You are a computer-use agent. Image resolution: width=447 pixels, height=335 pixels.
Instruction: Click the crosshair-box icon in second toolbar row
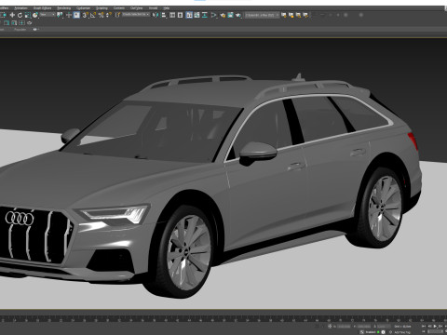coord(21,23)
